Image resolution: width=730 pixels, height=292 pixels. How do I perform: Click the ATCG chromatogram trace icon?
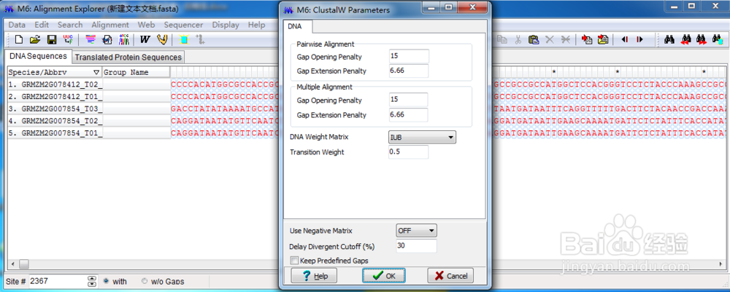coord(124,40)
